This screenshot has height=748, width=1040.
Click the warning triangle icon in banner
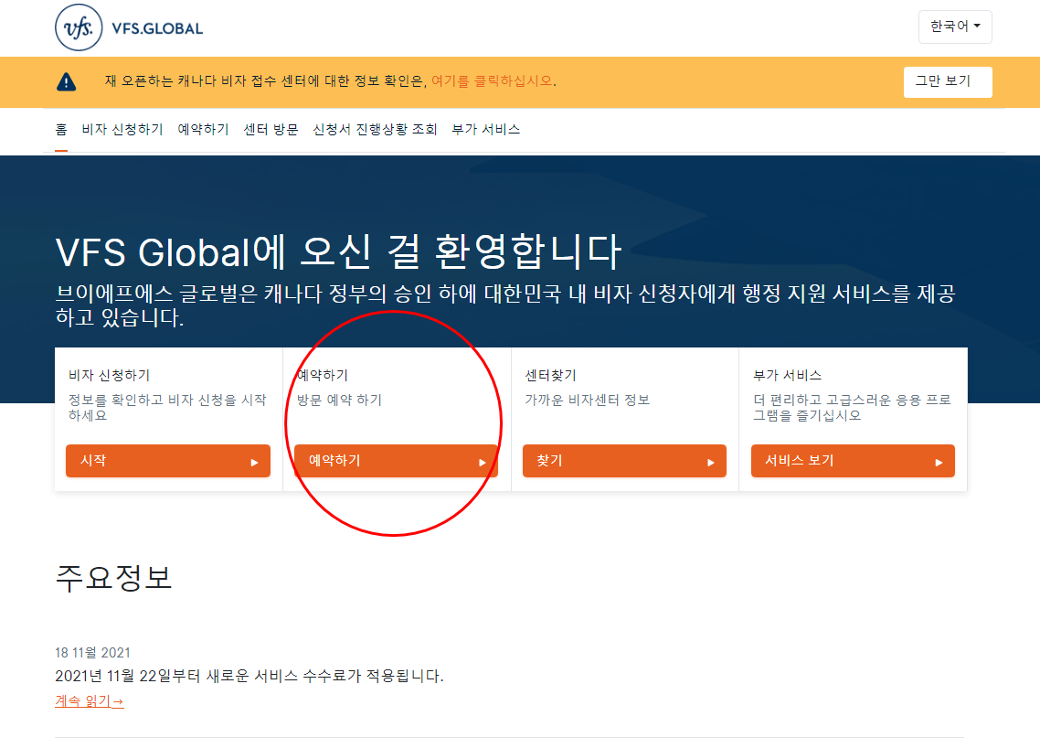click(67, 81)
